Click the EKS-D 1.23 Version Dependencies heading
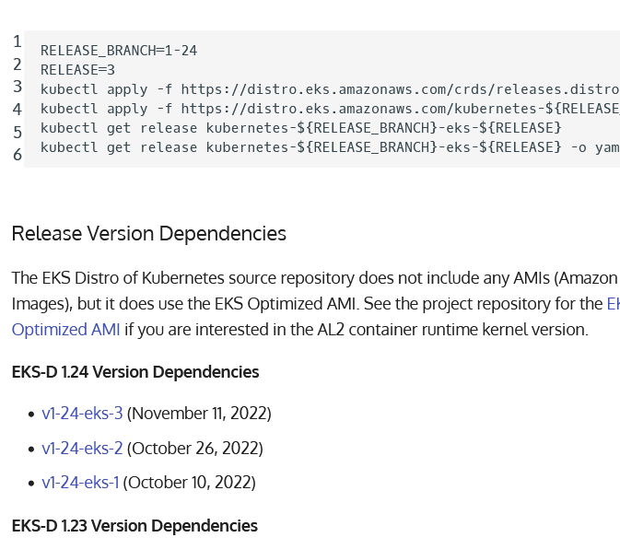The width and height of the screenshot is (620, 549). click(x=135, y=526)
